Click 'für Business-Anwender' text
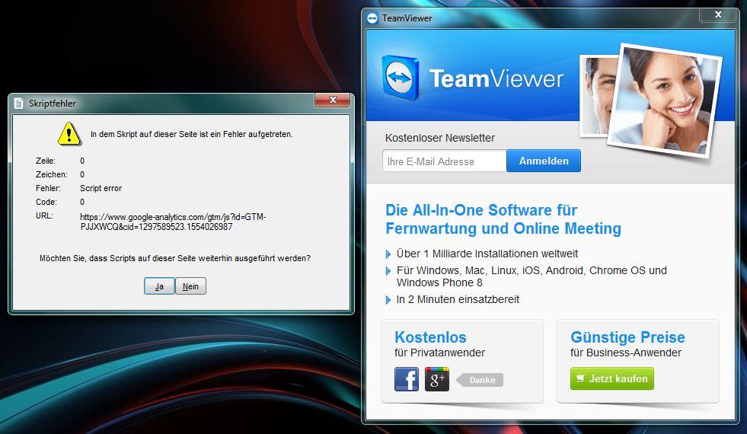 pyautogui.click(x=626, y=353)
